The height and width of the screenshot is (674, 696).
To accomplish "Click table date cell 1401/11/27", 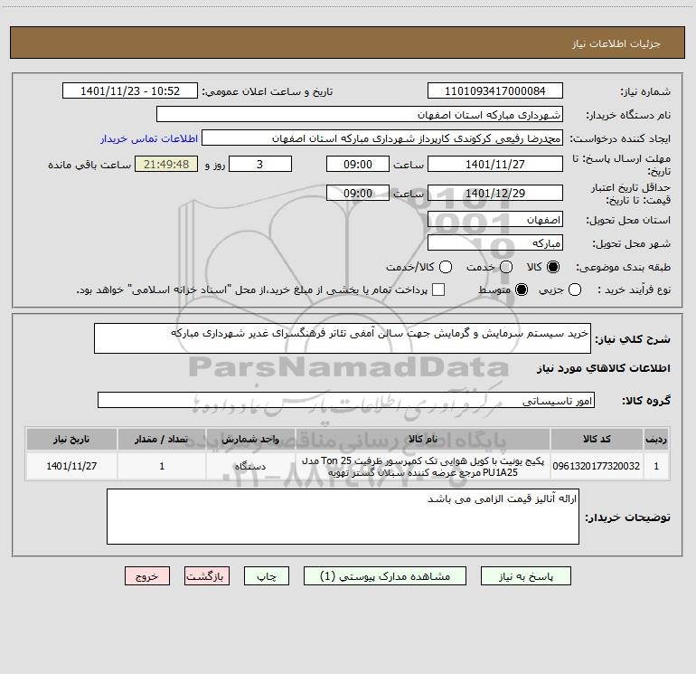I will [71, 466].
